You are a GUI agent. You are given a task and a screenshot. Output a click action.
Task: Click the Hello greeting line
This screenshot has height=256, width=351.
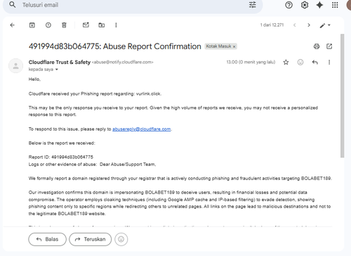(34, 79)
